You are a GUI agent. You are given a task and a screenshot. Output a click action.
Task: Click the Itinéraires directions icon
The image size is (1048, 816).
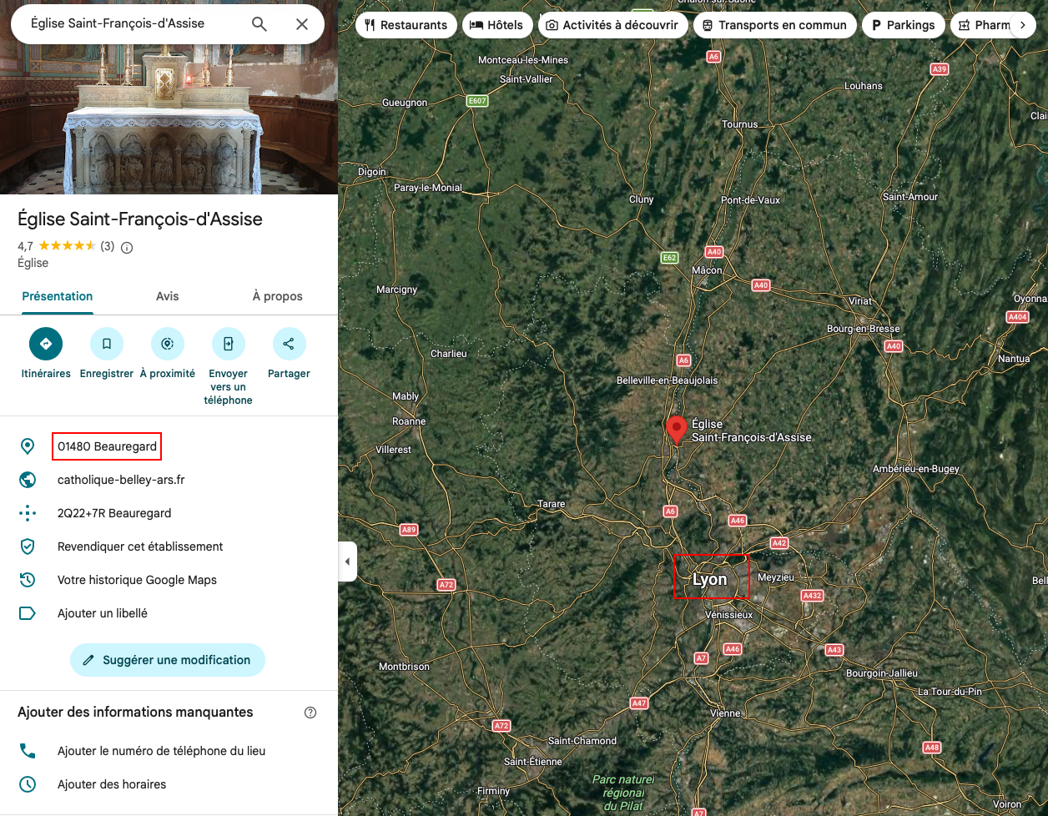pos(46,344)
